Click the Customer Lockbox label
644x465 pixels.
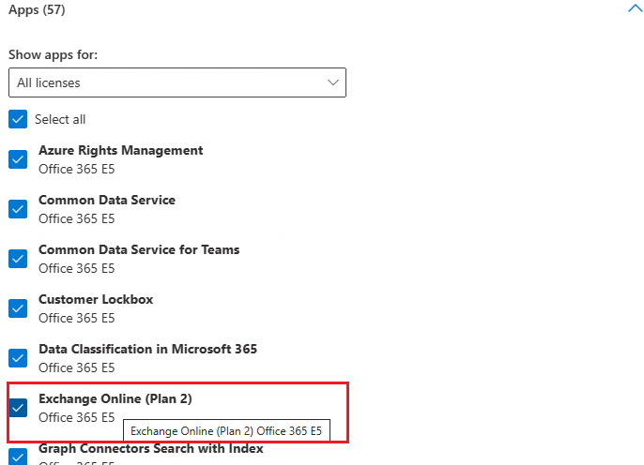pos(96,299)
